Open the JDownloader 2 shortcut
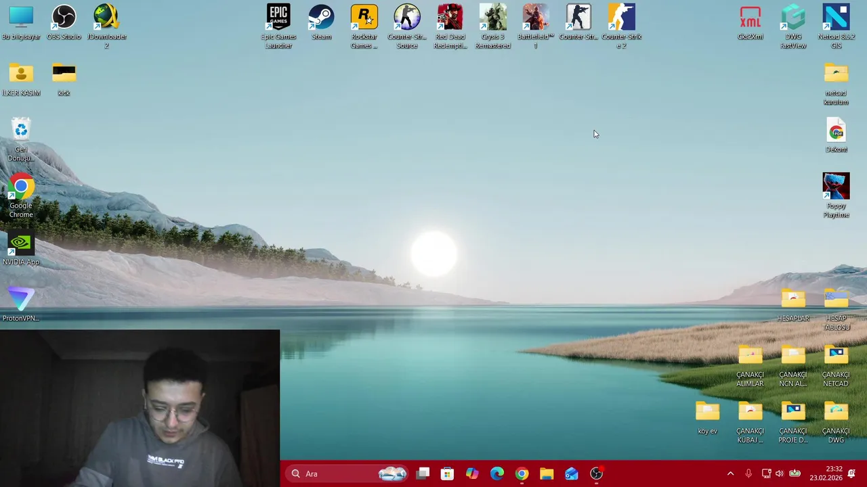This screenshot has height=487, width=867. point(106,27)
